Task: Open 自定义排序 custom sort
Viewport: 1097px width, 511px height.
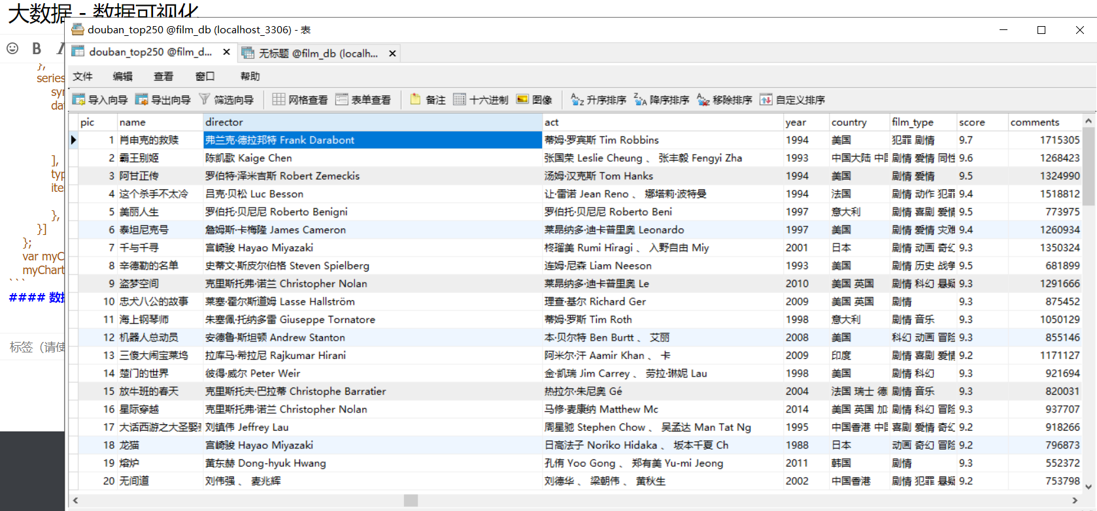Action: [x=792, y=100]
